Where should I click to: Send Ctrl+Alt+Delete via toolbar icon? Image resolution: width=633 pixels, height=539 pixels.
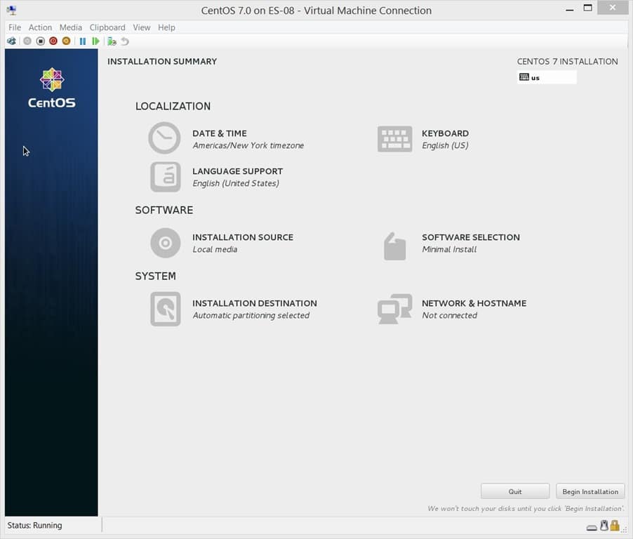pos(11,41)
